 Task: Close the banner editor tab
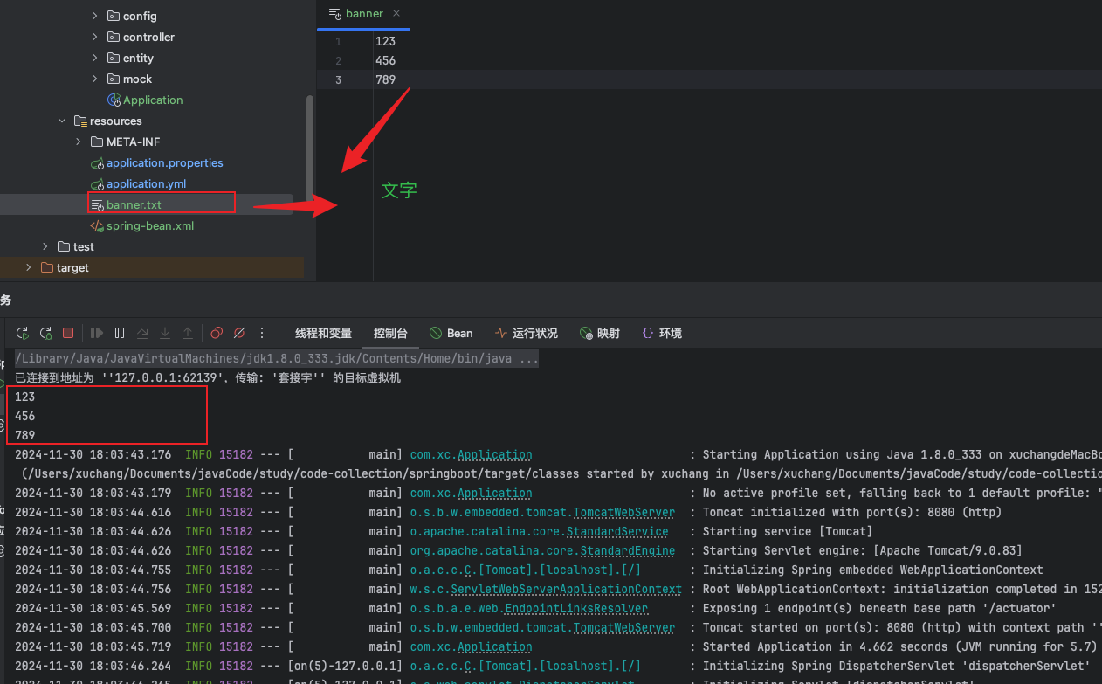click(396, 13)
